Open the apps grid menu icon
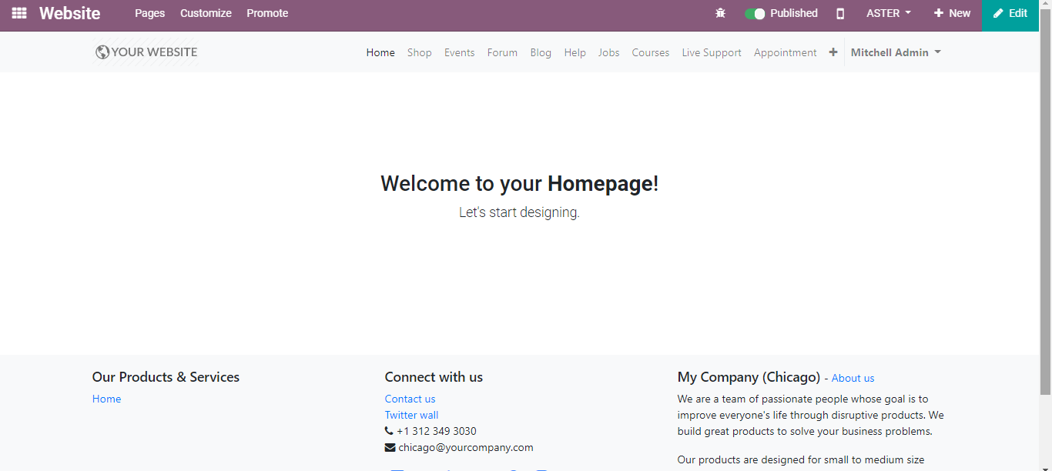The image size is (1052, 471). point(19,13)
